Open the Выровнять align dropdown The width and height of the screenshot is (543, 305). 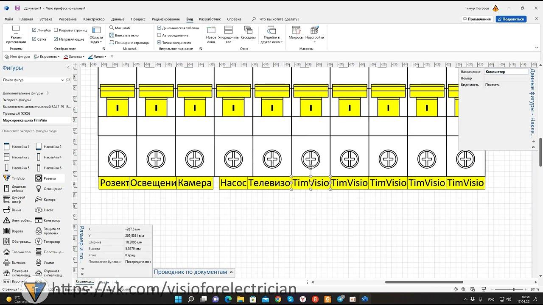click(x=47, y=56)
